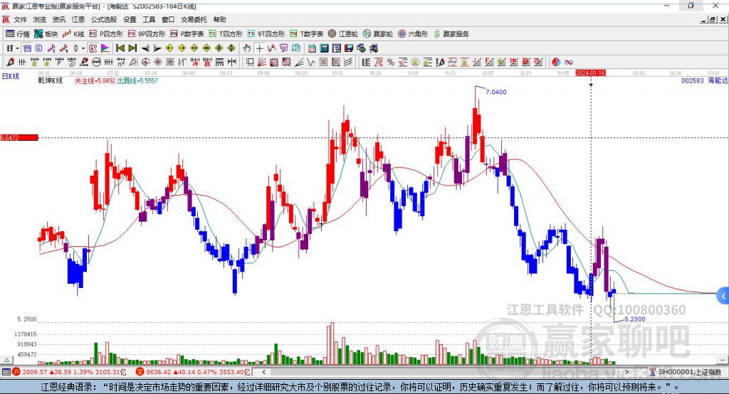Click the 六角形 hexagon chart button
The image size is (729, 394).
[413, 34]
